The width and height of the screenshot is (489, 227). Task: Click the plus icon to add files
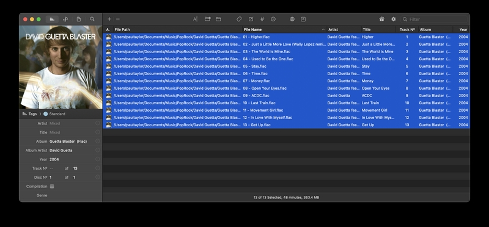[x=109, y=19]
